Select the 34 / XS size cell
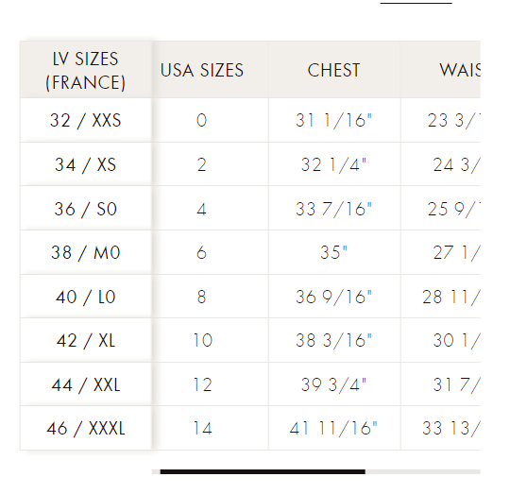 point(86,164)
